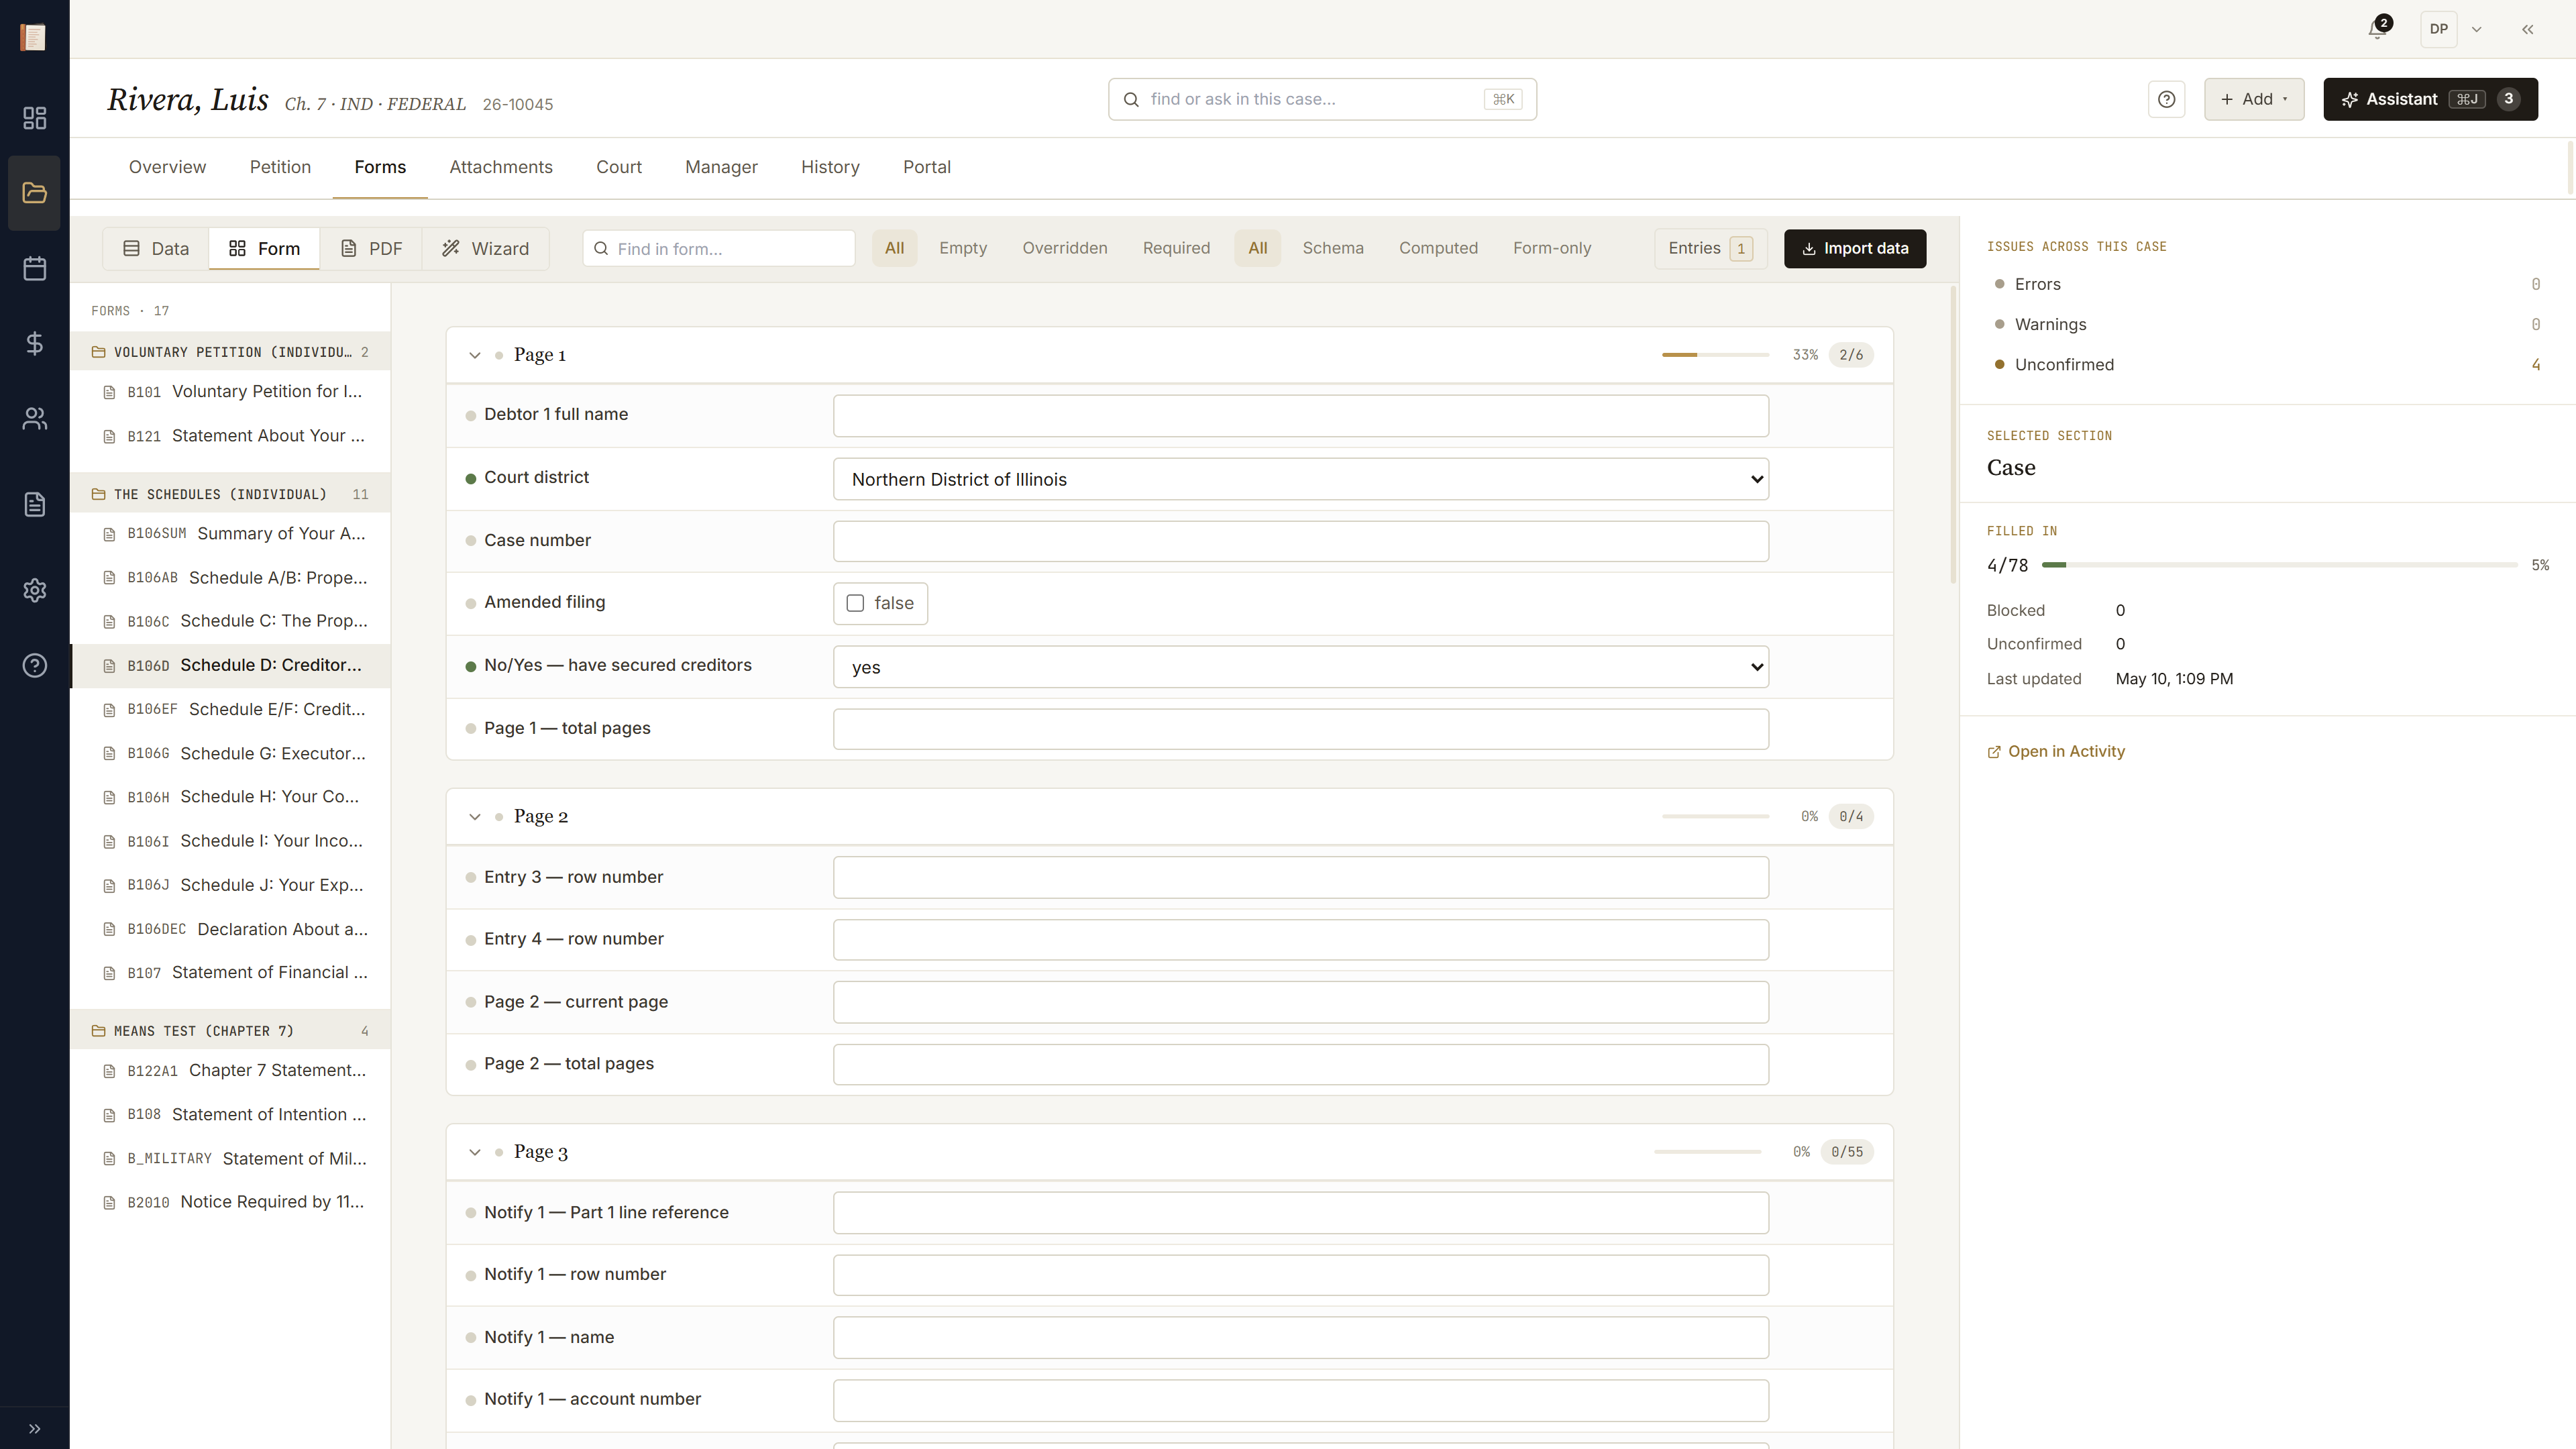The width and height of the screenshot is (2576, 1449).
Task: Collapse Page 2 section
Action: (475, 817)
